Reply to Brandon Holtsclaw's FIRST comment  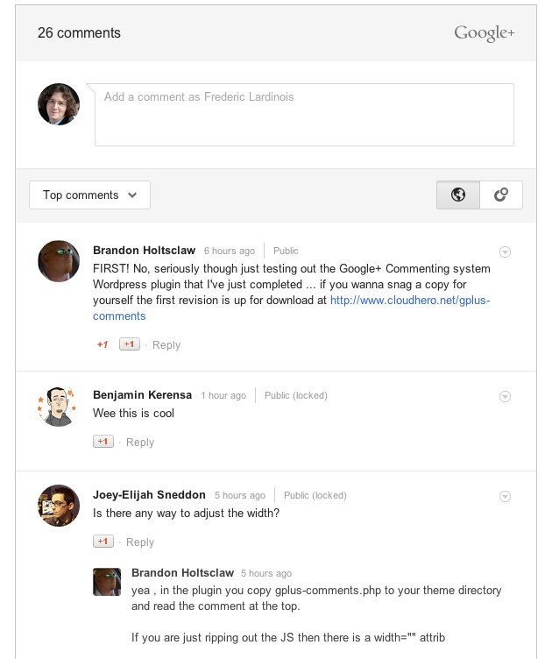166,345
